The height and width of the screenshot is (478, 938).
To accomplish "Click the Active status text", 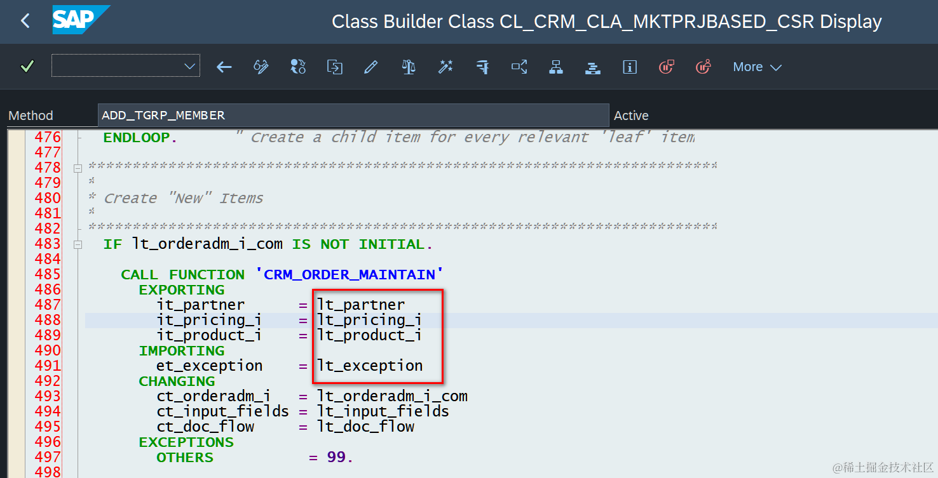I will tap(631, 116).
